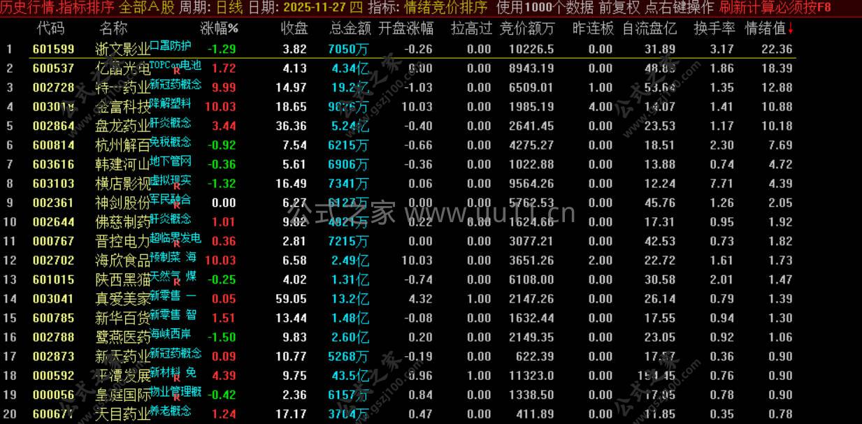Click the TOPCon电池 concept tag
The height and width of the screenshot is (424, 862).
point(175,65)
